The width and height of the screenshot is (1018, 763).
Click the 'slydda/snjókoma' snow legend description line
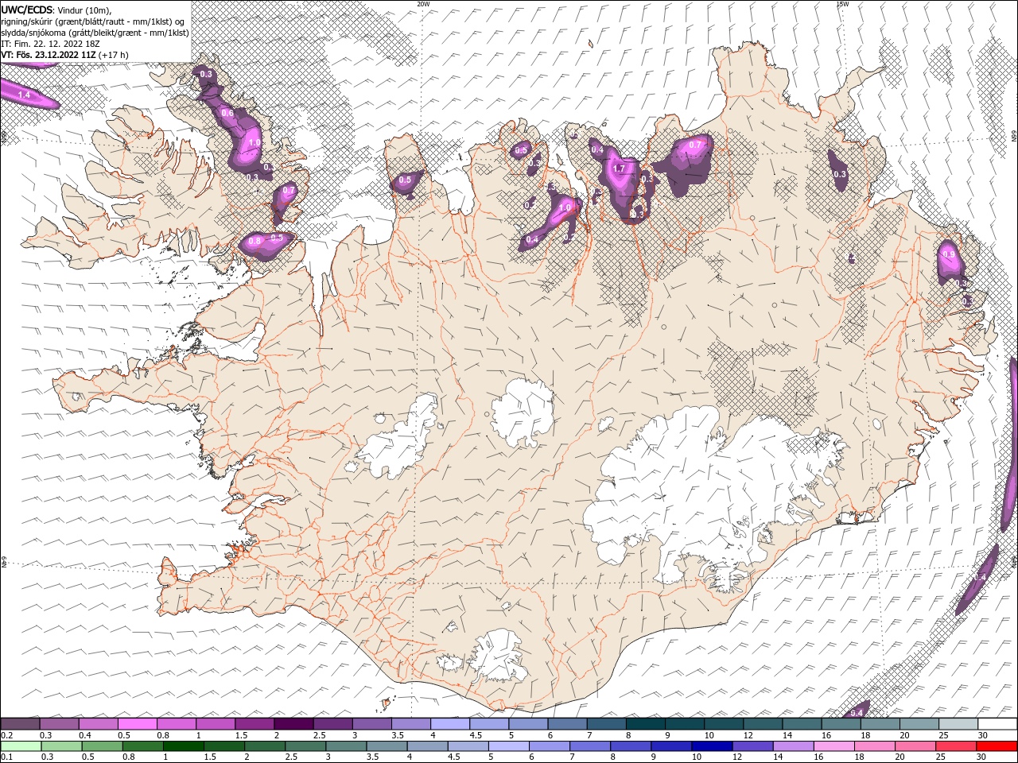pyautogui.click(x=95, y=33)
